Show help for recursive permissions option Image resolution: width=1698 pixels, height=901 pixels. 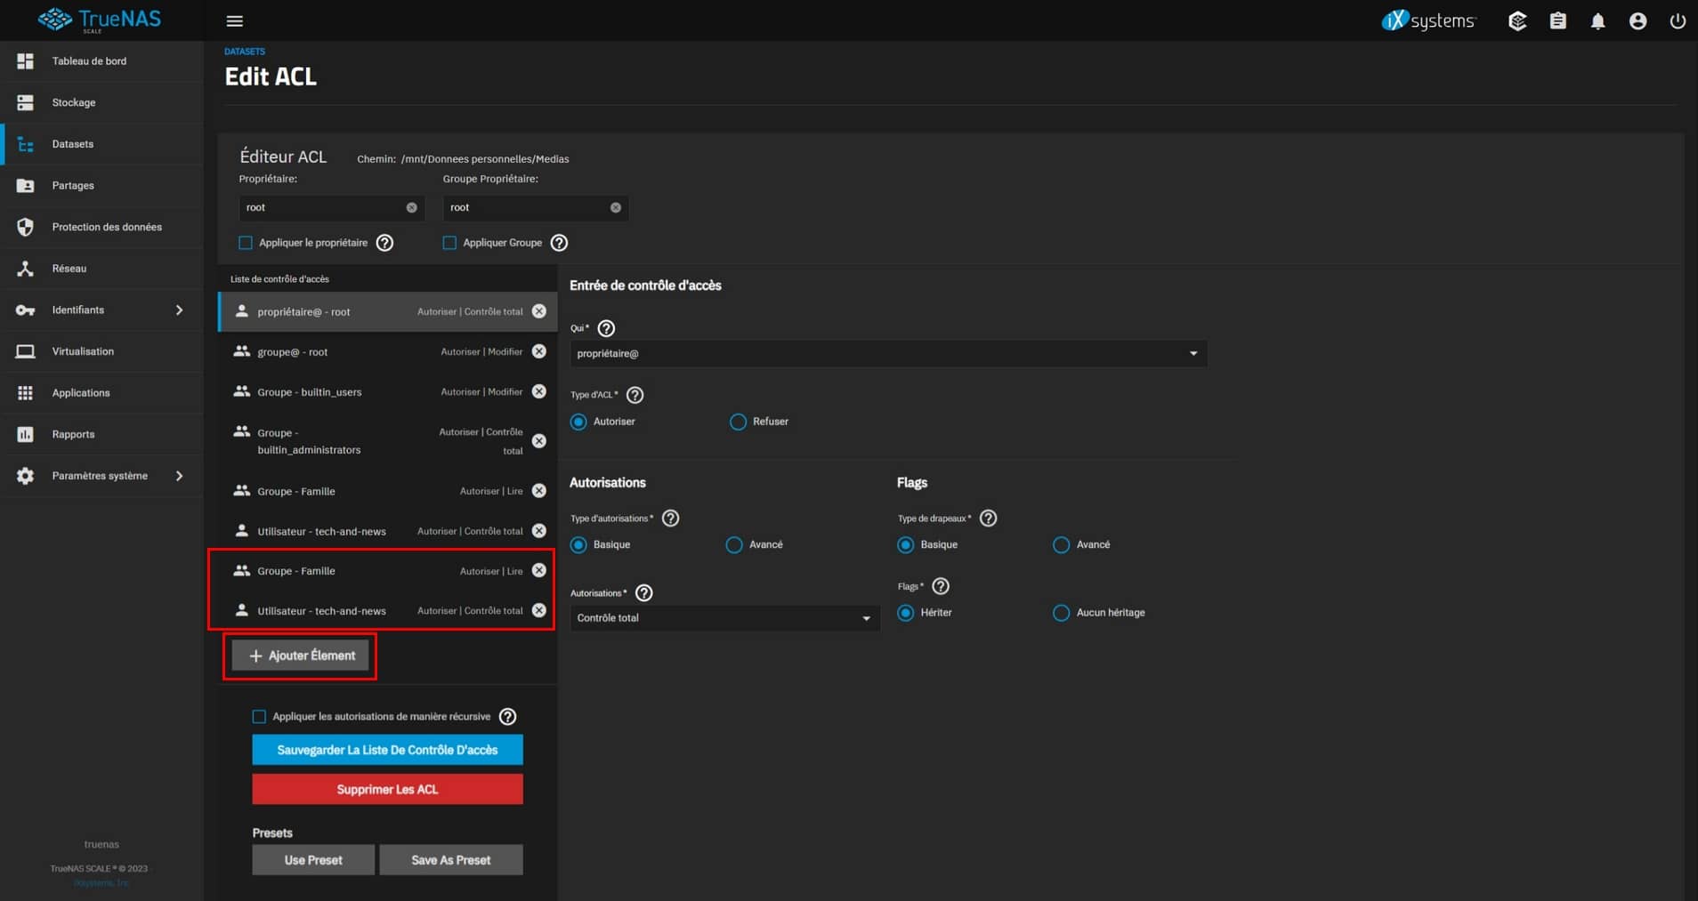(507, 717)
